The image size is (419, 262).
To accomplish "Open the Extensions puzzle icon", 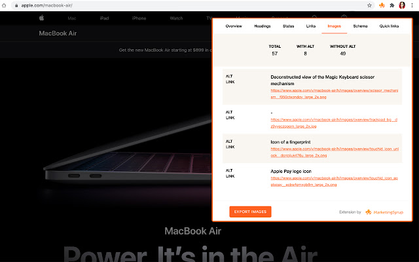I will 392,5.
